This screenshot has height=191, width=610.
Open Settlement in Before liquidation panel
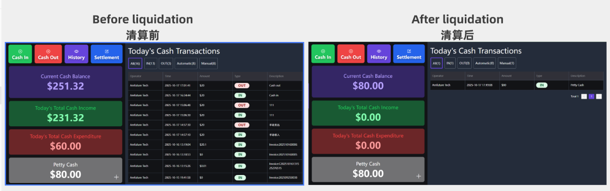tap(107, 54)
